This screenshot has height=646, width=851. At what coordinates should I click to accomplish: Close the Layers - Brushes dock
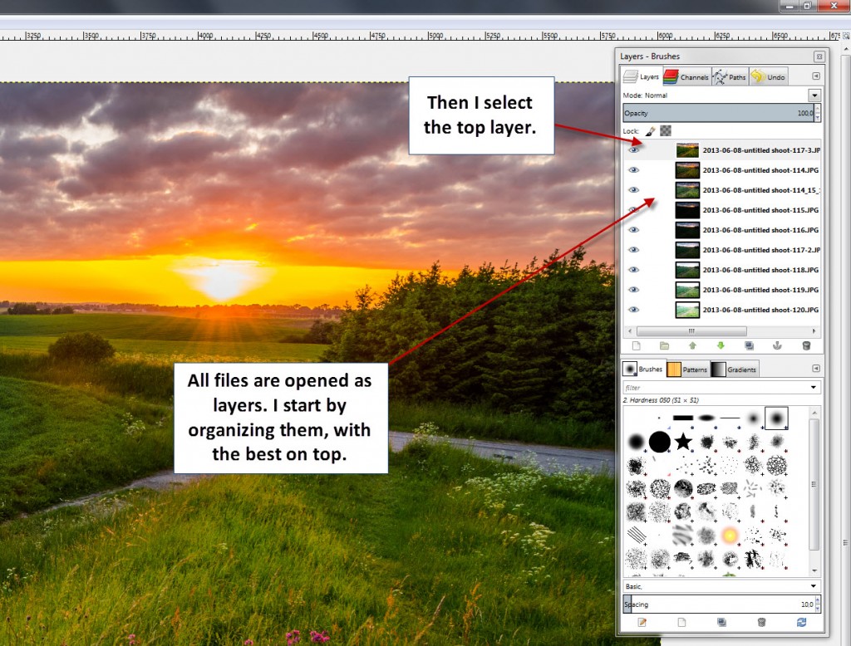[819, 56]
